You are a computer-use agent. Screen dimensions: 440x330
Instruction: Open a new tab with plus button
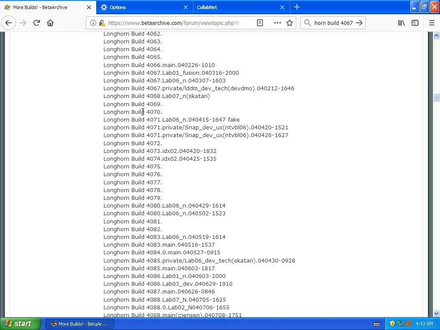(297, 7)
